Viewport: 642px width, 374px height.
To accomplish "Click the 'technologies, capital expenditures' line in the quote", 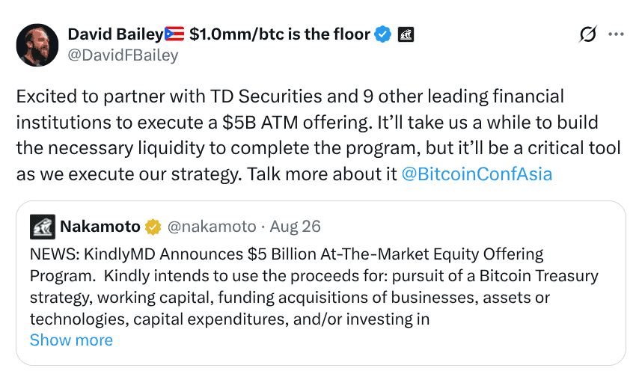I will click(230, 319).
